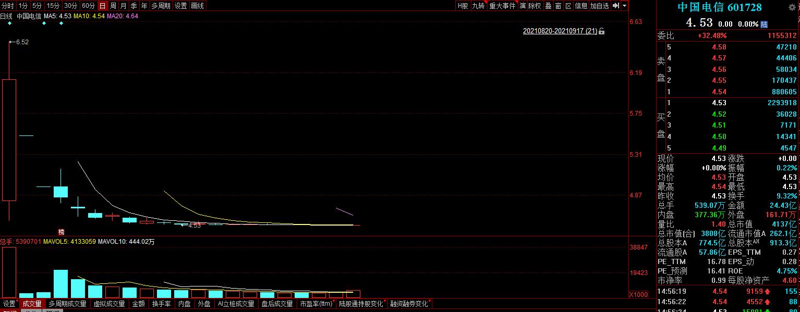This screenshot has height=312, width=800.
Task: Select the AI立桩成交量 indicator tab
Action: 236,304
